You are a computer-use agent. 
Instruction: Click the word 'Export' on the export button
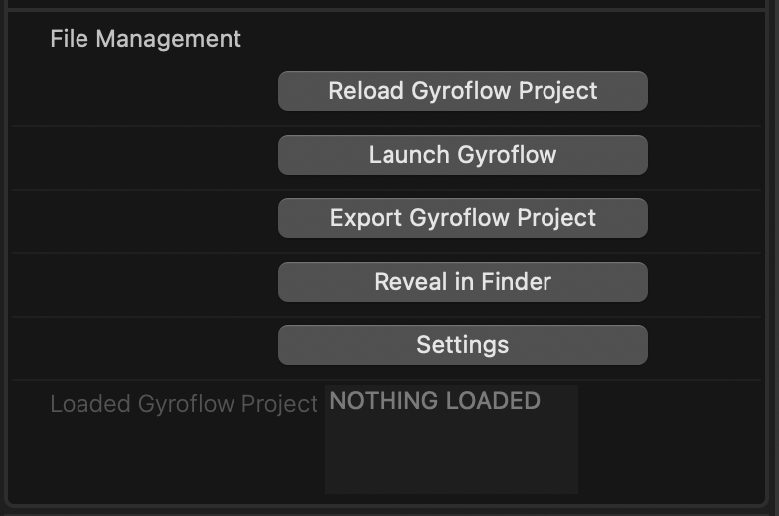point(366,218)
